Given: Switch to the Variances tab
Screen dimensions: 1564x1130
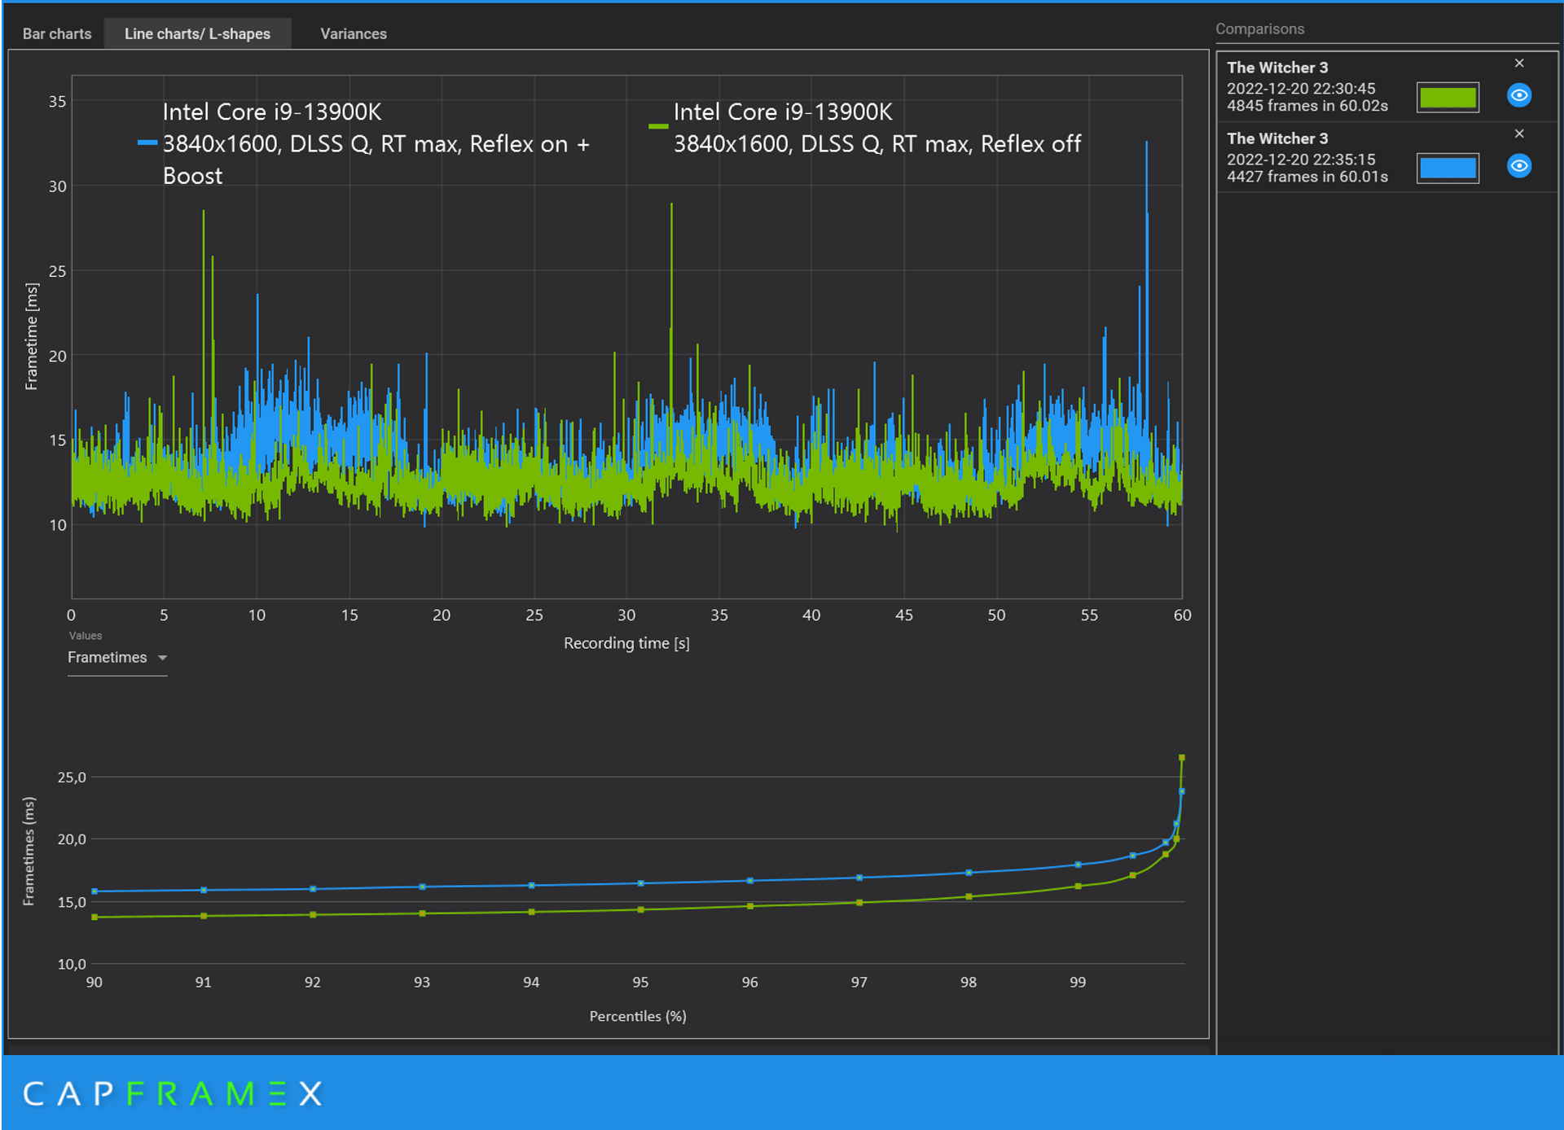Looking at the screenshot, I should tap(353, 33).
